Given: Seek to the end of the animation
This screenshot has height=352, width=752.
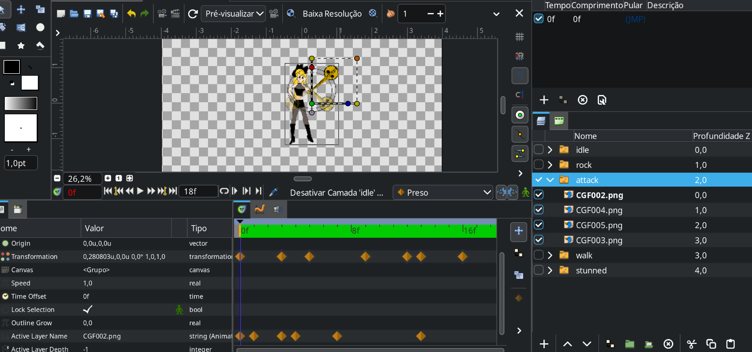Looking at the screenshot, I should point(173,191).
